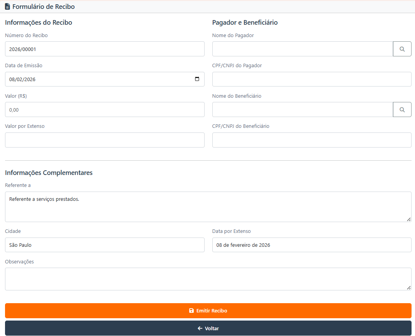Select the Valor por Extenso input
This screenshot has width=415, height=336.
[x=105, y=140]
